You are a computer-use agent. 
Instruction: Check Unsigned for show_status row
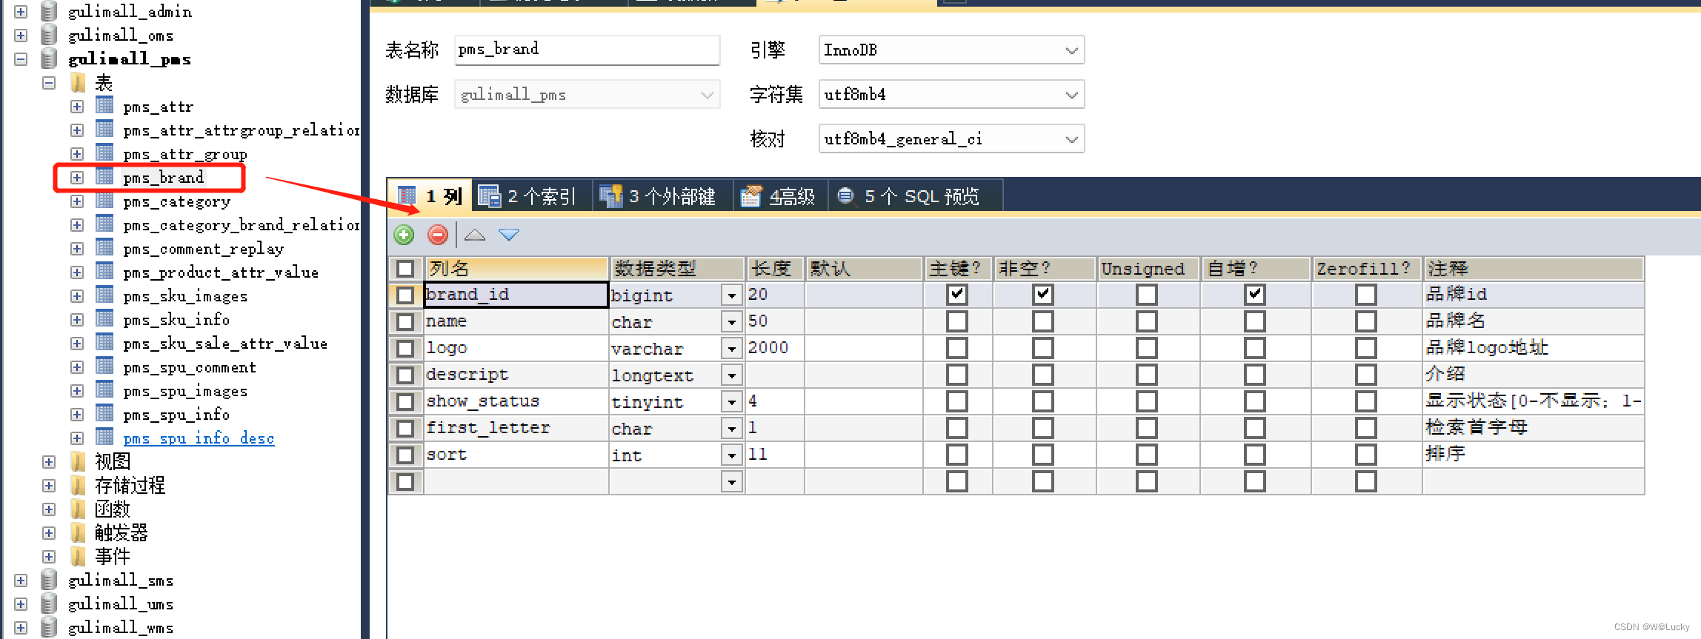[1147, 401]
